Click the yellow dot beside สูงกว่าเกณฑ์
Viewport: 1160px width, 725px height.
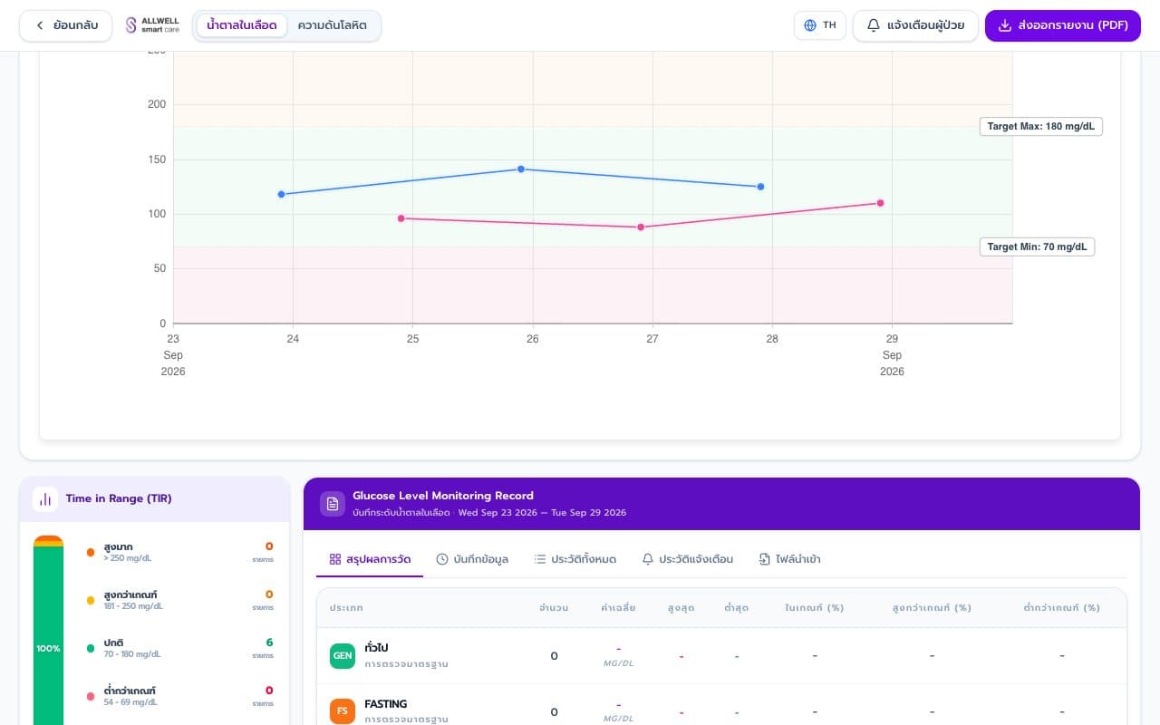coord(91,600)
